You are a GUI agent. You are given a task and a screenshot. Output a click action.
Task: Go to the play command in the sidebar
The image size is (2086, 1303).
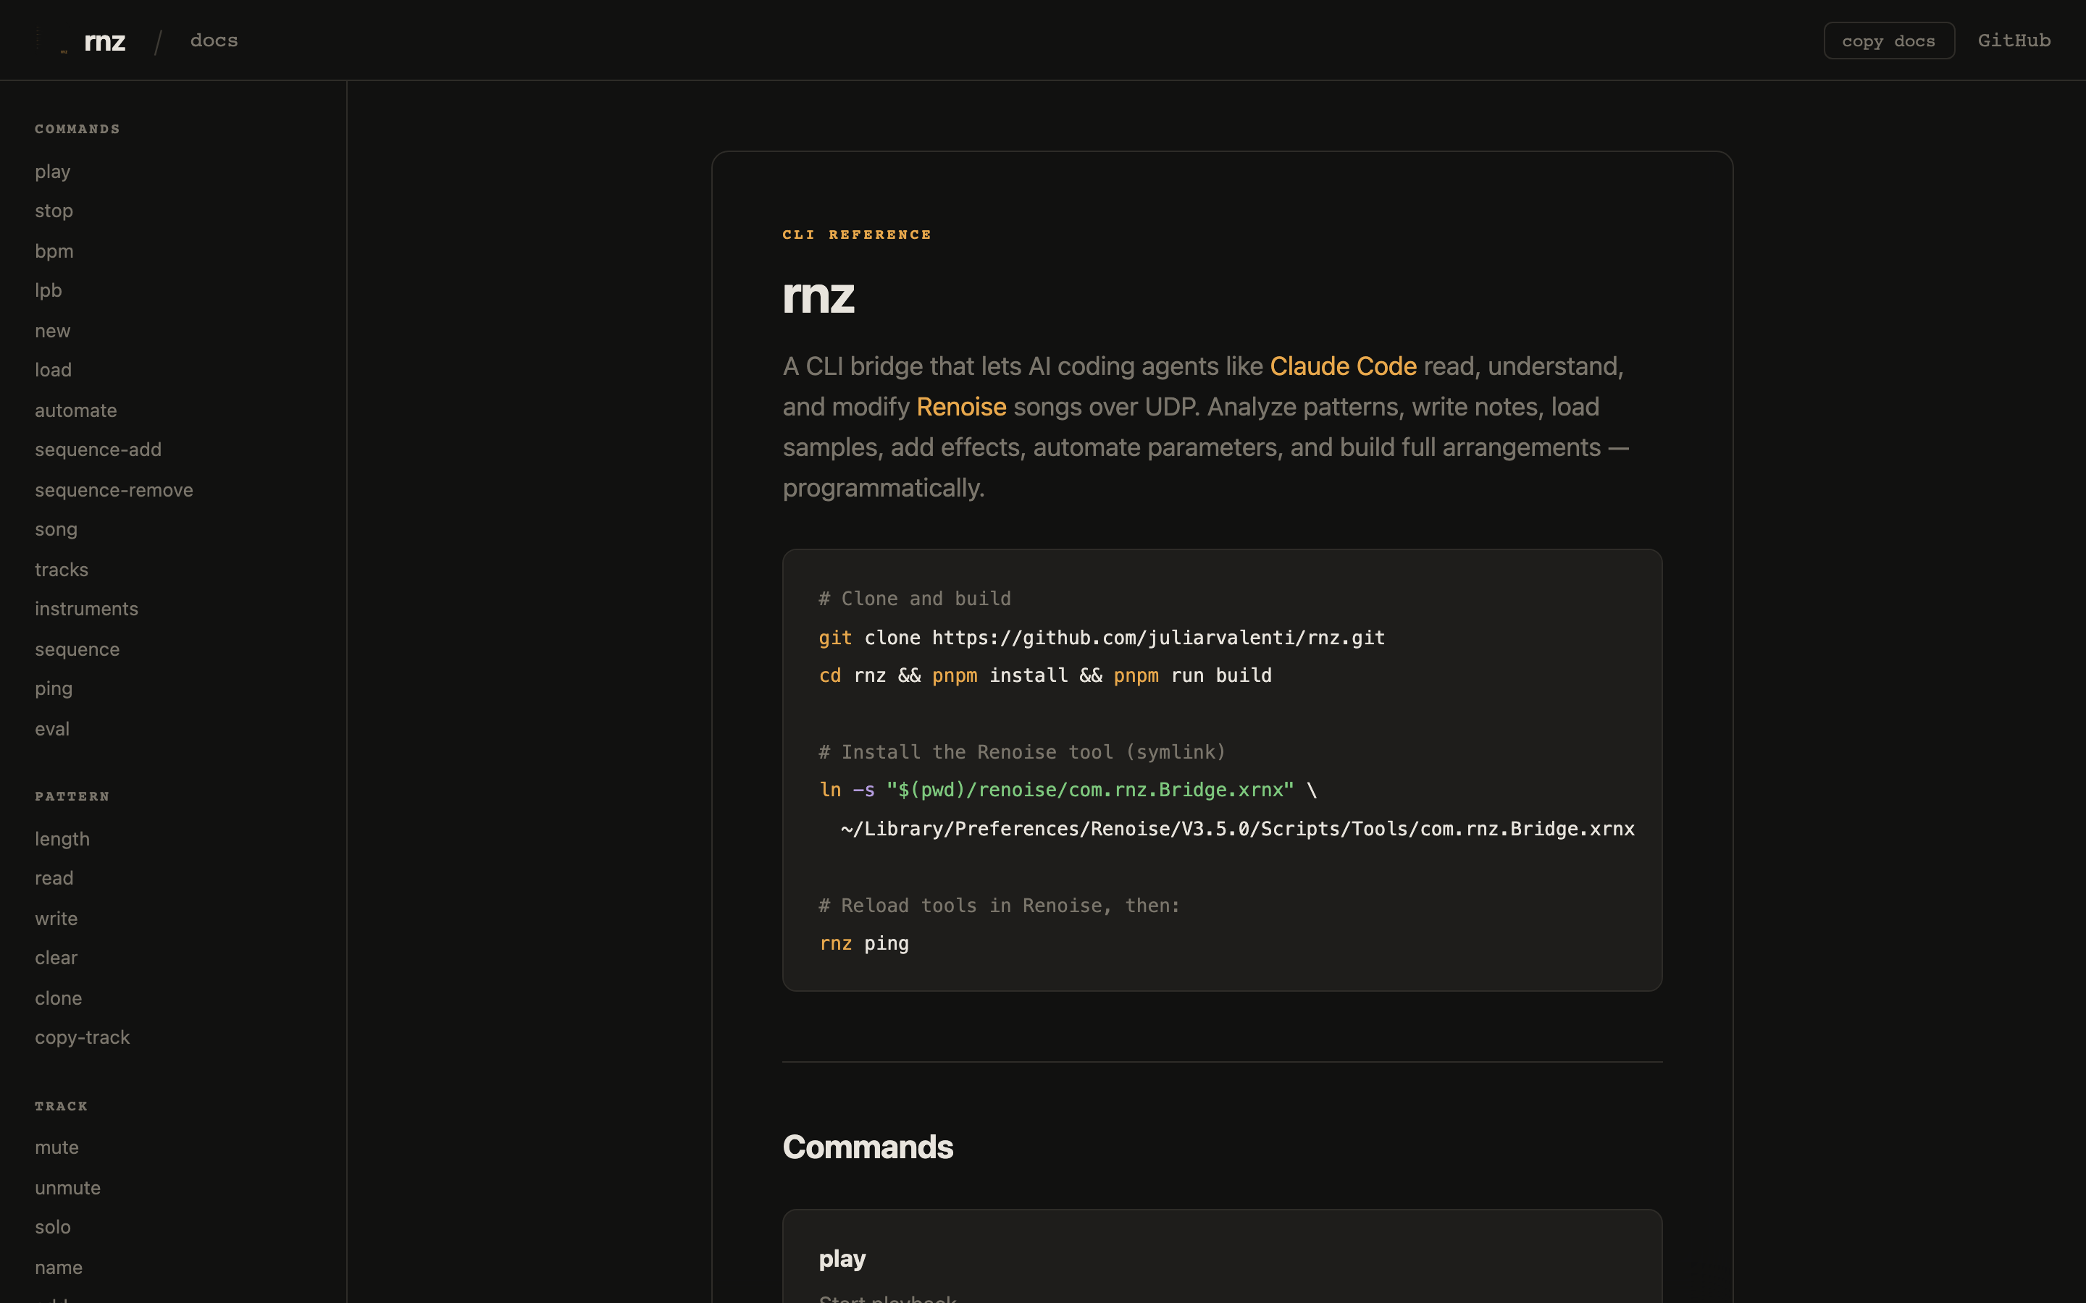[53, 172]
